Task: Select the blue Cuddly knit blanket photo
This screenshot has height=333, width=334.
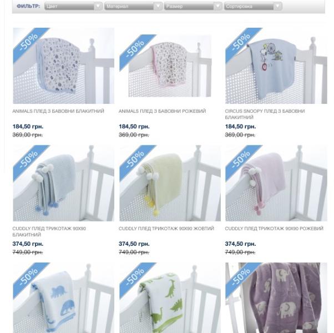Action: click(x=64, y=183)
